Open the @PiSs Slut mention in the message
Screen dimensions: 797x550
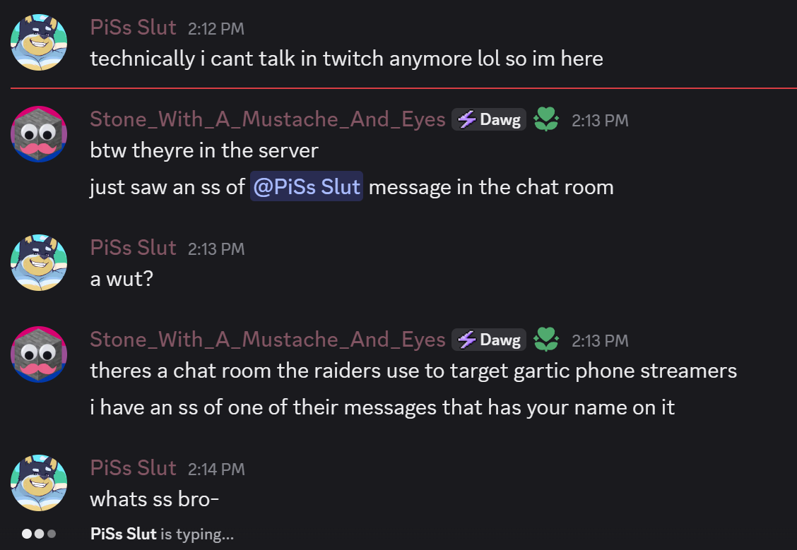coord(307,187)
